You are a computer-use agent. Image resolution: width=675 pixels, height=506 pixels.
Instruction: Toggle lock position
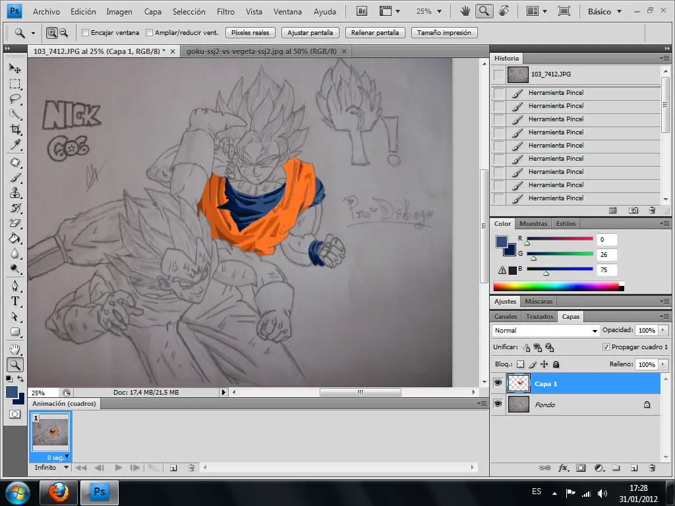point(544,364)
